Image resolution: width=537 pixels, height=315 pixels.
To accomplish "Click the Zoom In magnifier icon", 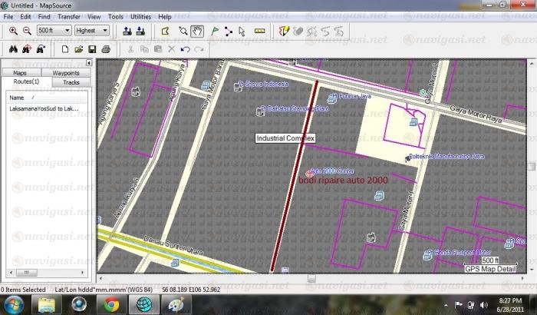I will pyautogui.click(x=13, y=31).
